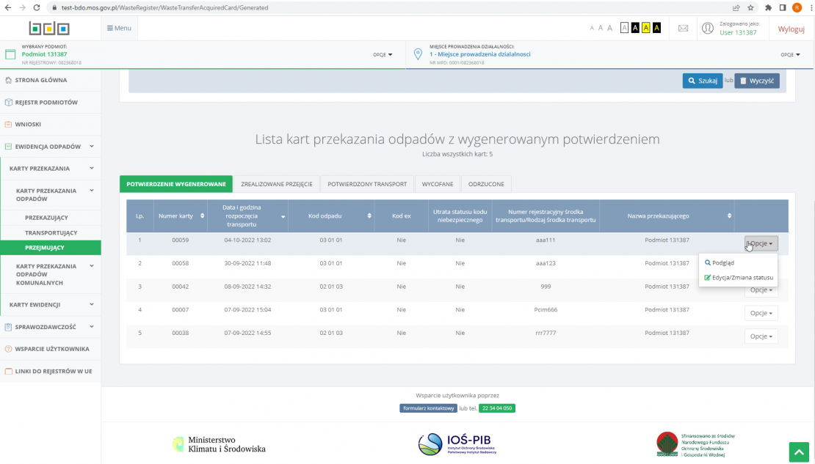Screen dimensions: 815x464
Task: Click the largest font size A icon
Action: click(x=609, y=28)
